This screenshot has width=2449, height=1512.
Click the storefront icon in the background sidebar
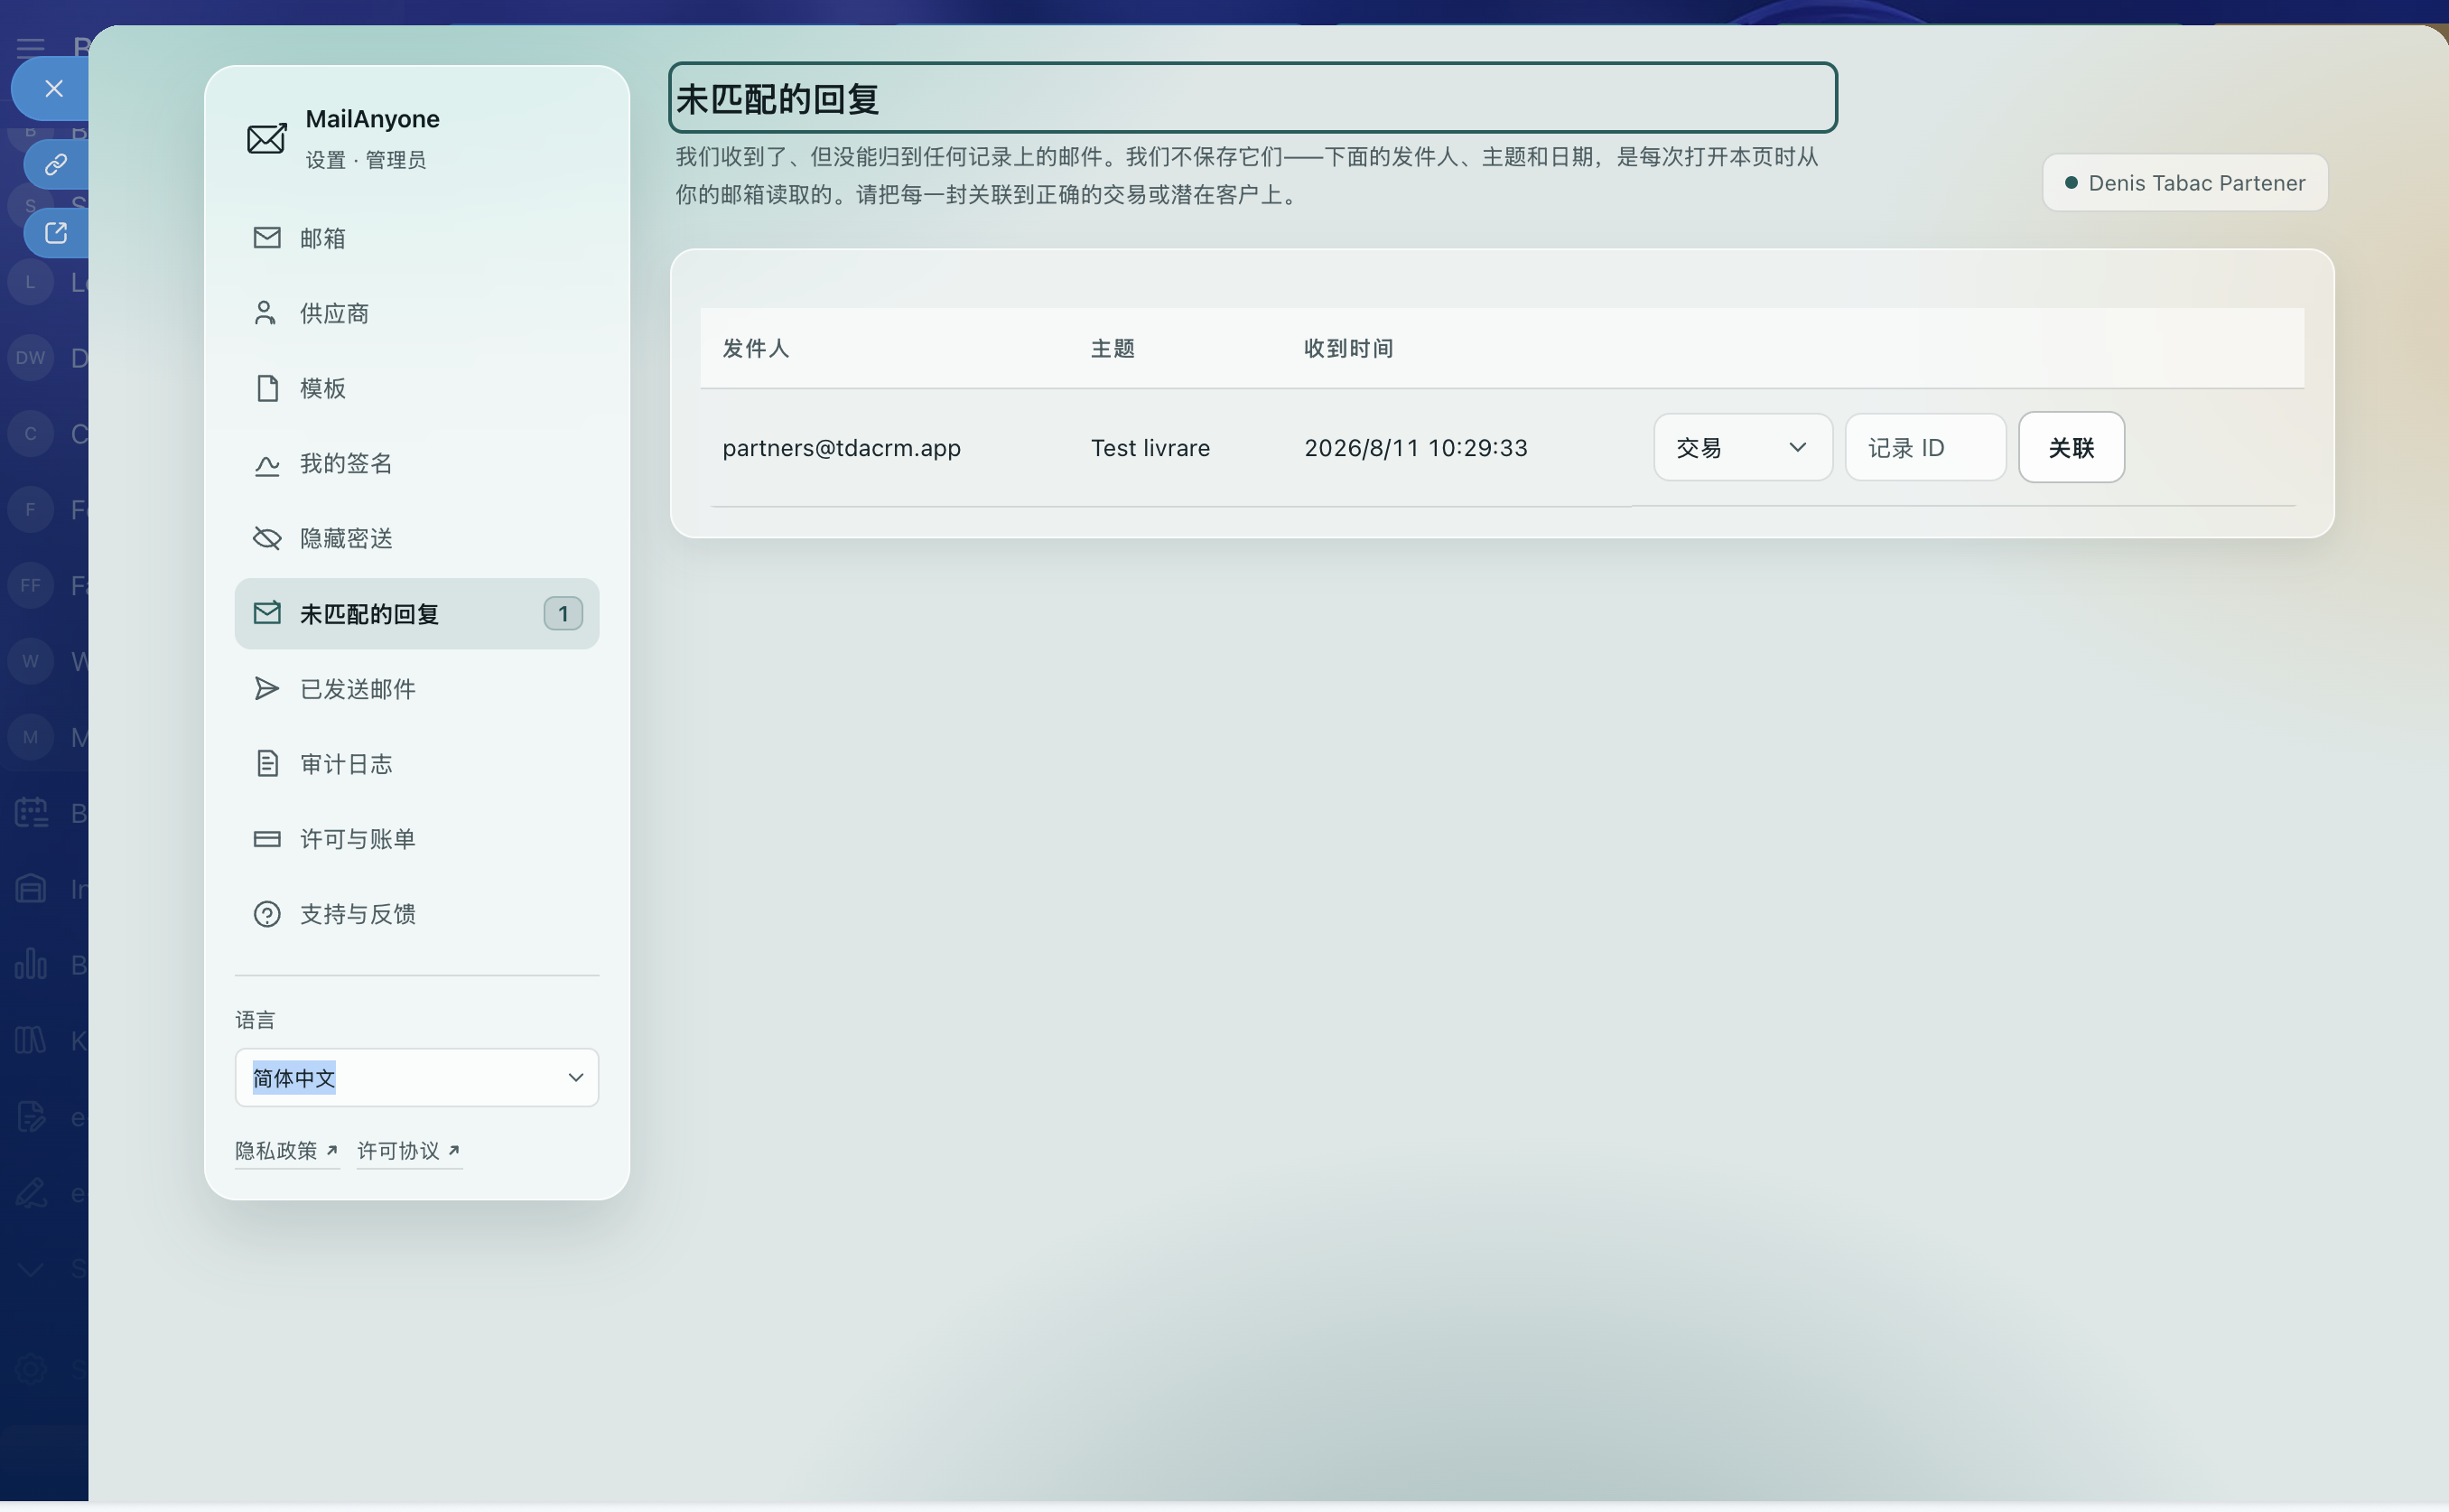pos(31,888)
